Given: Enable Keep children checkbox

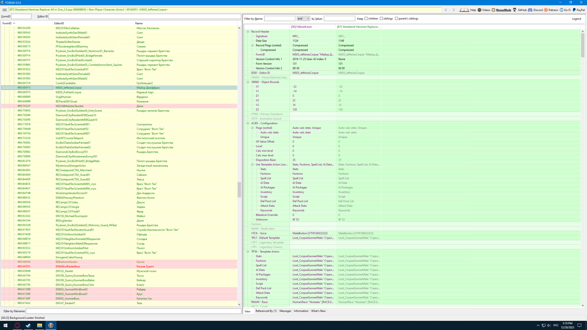Looking at the screenshot, I should (366, 19).
